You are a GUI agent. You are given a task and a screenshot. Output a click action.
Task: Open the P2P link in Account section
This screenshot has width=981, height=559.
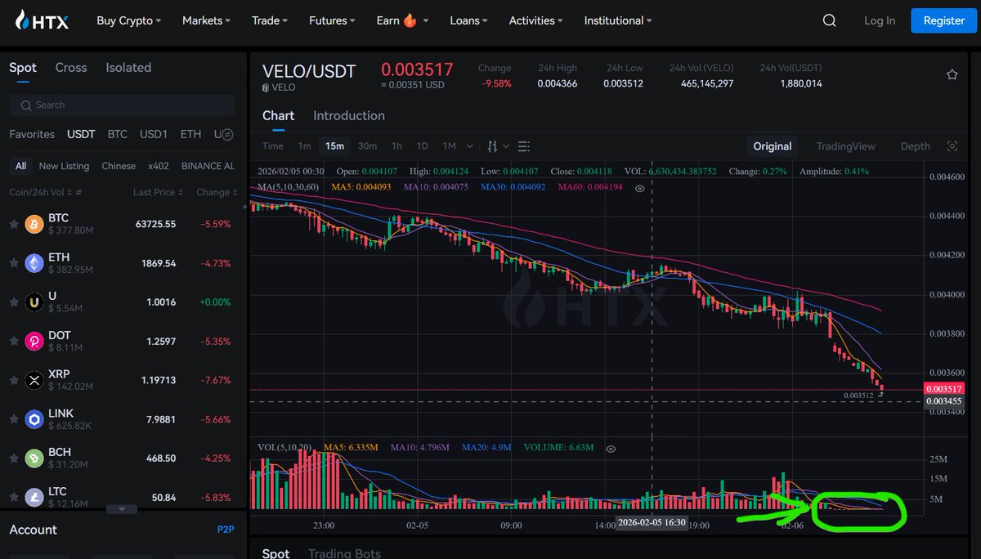point(225,530)
